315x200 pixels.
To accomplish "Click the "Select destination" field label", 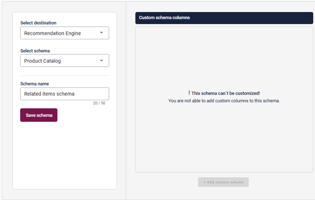I will click(38, 23).
